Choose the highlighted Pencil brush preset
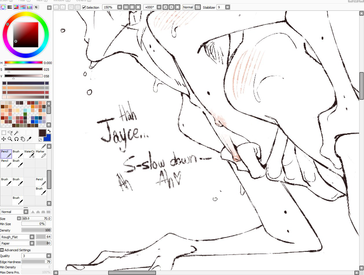This screenshot has width=364, height=275. (x=6, y=154)
